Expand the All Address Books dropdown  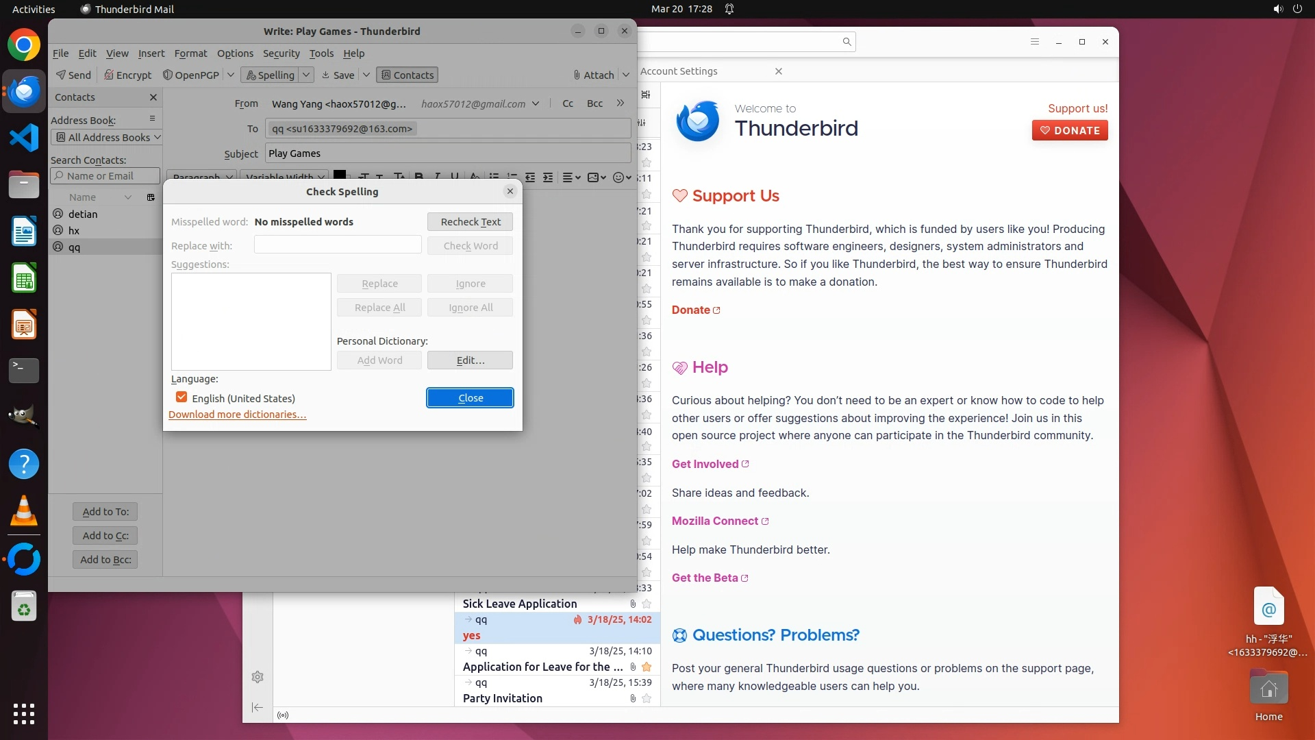(x=107, y=137)
